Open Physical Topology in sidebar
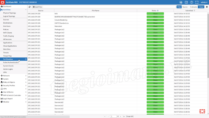This screenshot has width=209, height=118. coord(10,13)
